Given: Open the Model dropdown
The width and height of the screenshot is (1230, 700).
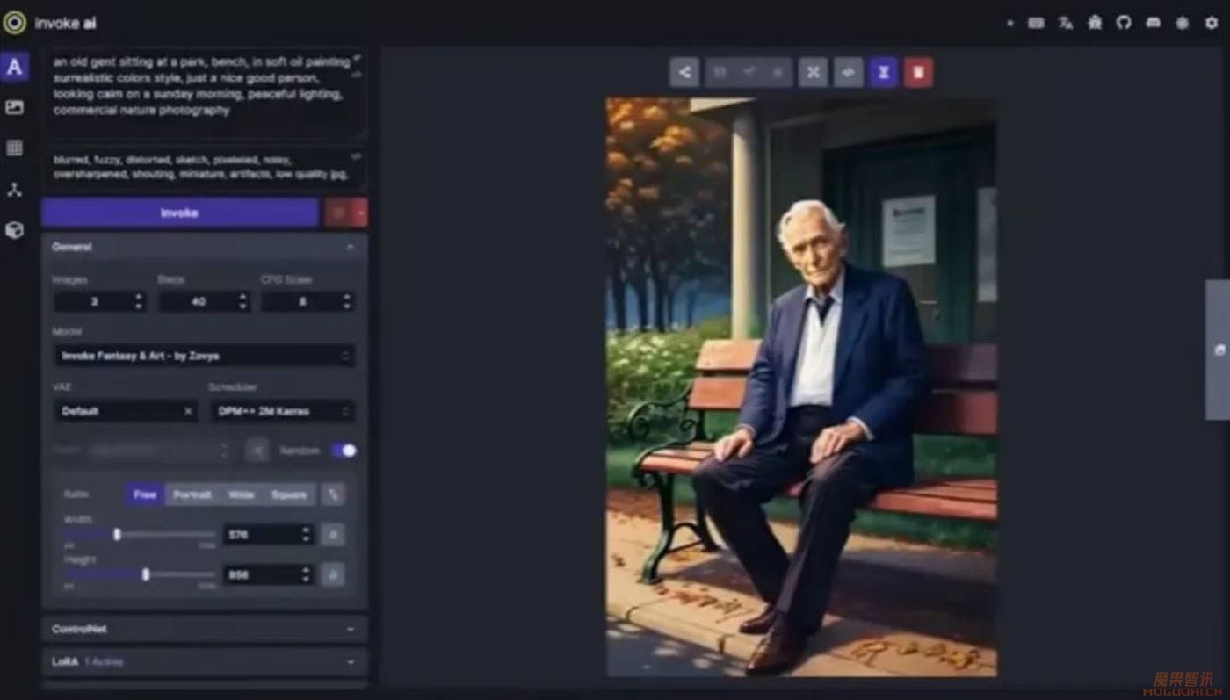Looking at the screenshot, I should (x=204, y=356).
